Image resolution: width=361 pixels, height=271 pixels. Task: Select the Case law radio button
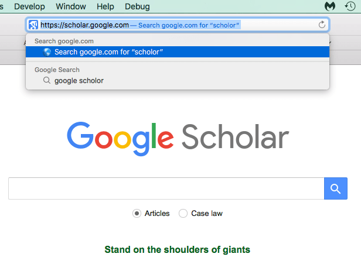click(x=183, y=214)
